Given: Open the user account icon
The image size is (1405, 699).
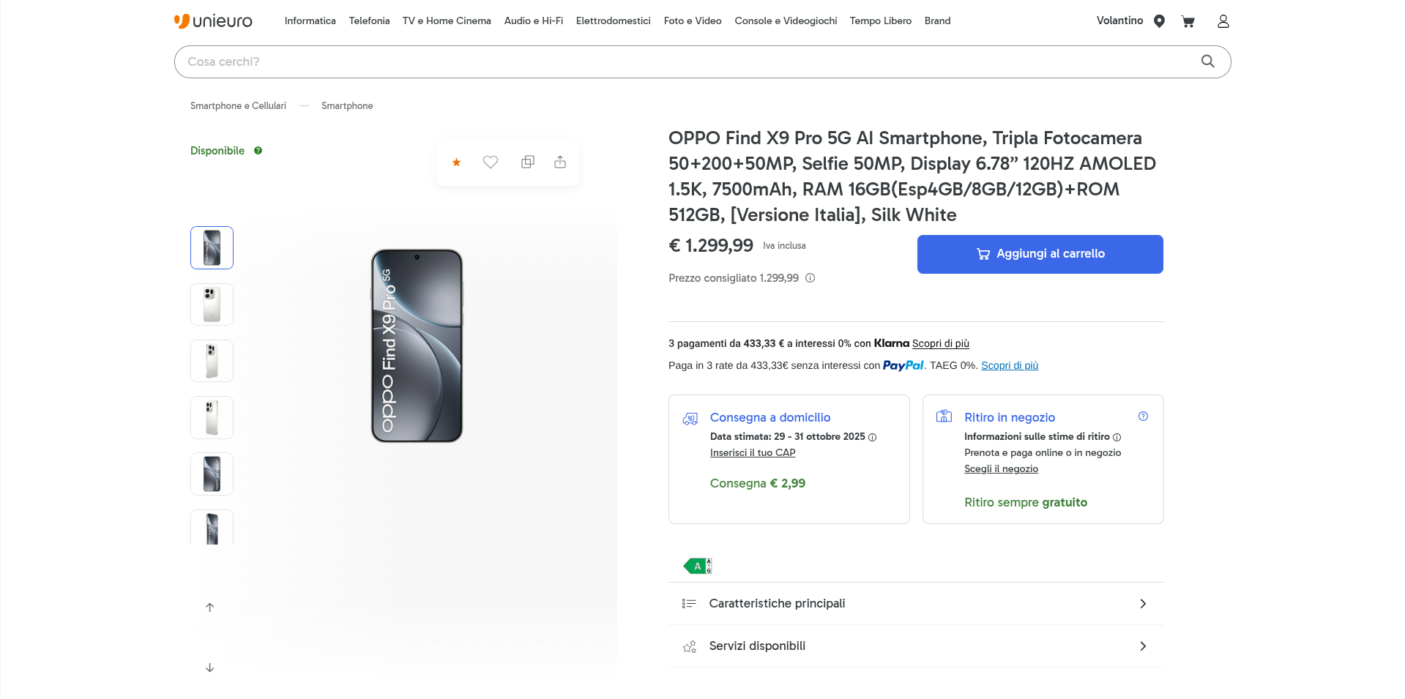Looking at the screenshot, I should [x=1223, y=21].
